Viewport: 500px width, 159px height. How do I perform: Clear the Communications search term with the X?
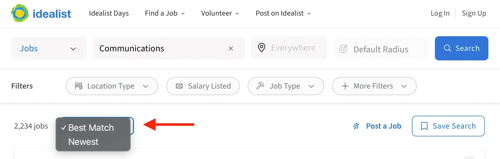pos(231,48)
